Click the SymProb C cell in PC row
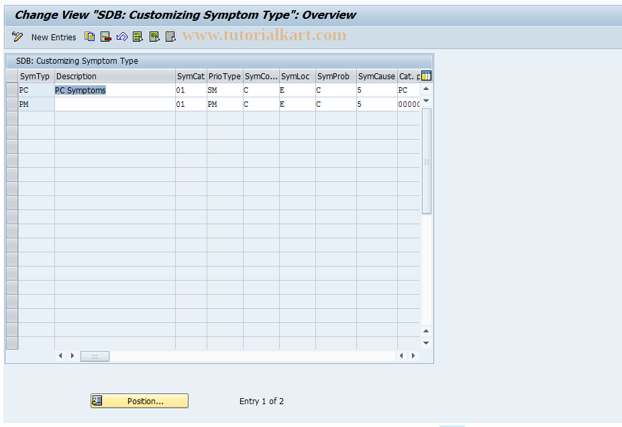Screen dimensions: 622x427 coord(335,90)
